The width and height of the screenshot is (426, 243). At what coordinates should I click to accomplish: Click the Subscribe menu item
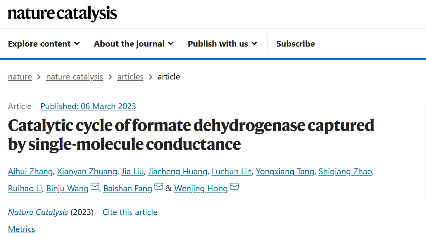tap(295, 44)
